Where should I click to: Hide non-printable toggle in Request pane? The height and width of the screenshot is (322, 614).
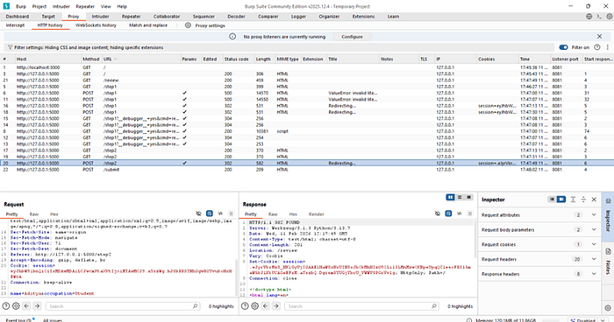[x=198, y=213]
